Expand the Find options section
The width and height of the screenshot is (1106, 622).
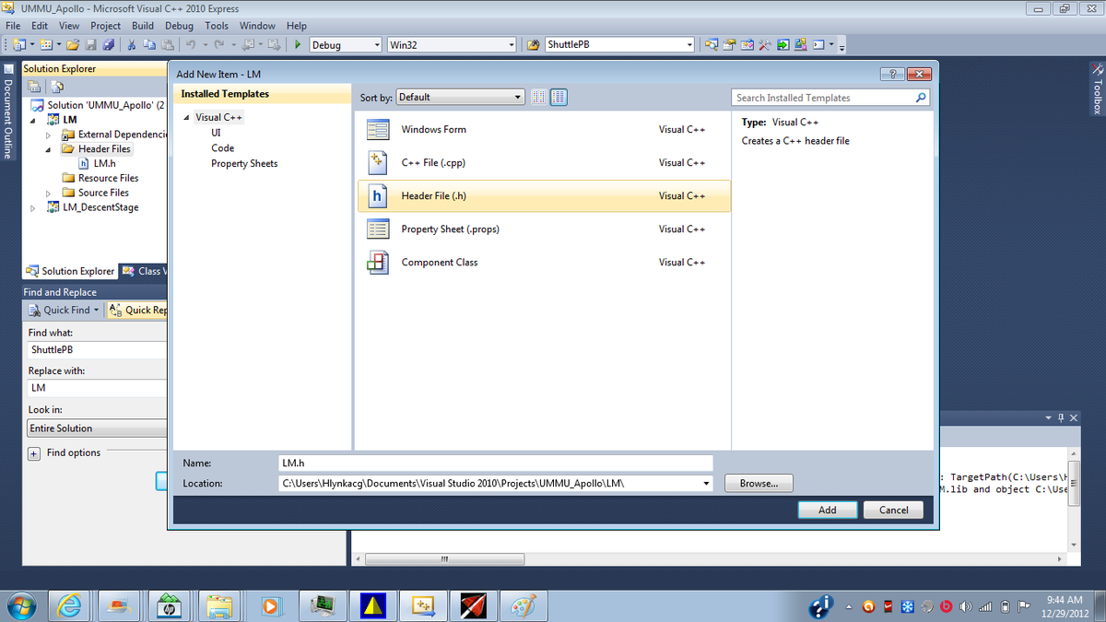pos(34,453)
